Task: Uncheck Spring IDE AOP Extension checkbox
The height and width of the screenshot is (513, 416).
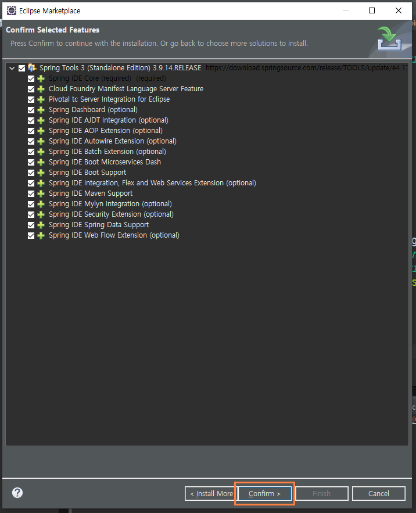Action: tap(31, 131)
